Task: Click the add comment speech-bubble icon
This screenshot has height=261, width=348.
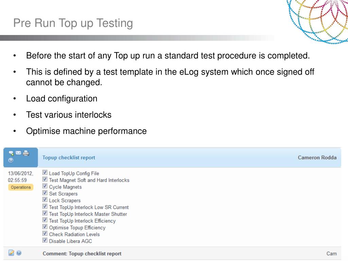Action: (x=11, y=153)
